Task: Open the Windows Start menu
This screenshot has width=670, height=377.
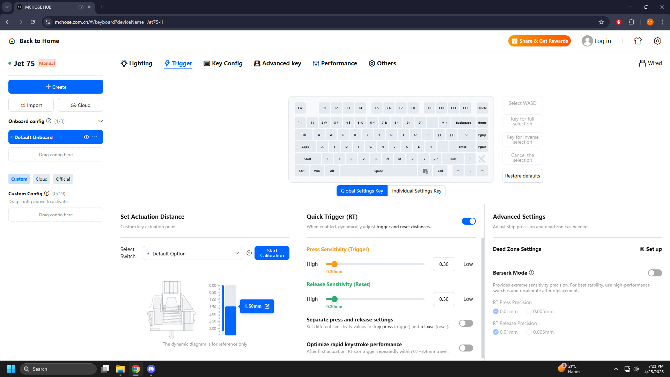Action: coord(11,369)
